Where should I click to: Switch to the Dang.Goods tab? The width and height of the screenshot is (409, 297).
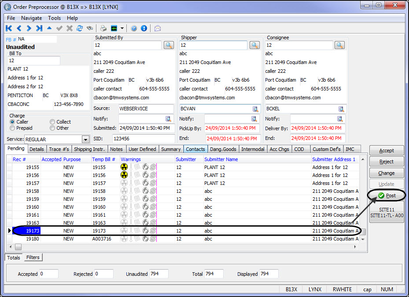tap(223, 149)
